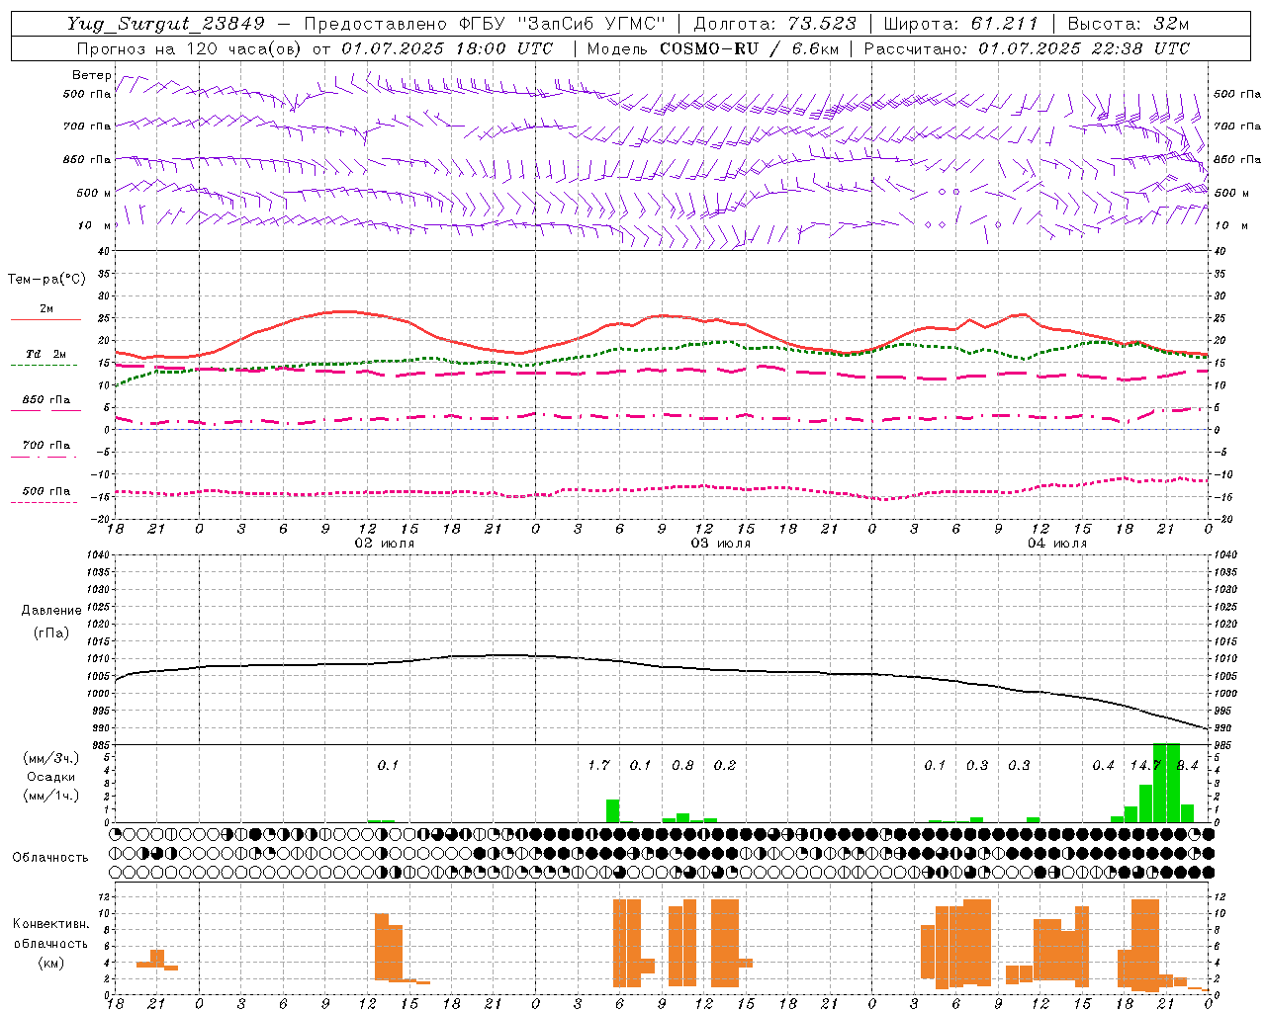This screenshot has width=1266, height=1012.
Task: Click the Широта: 61.211 value
Action: (960, 24)
